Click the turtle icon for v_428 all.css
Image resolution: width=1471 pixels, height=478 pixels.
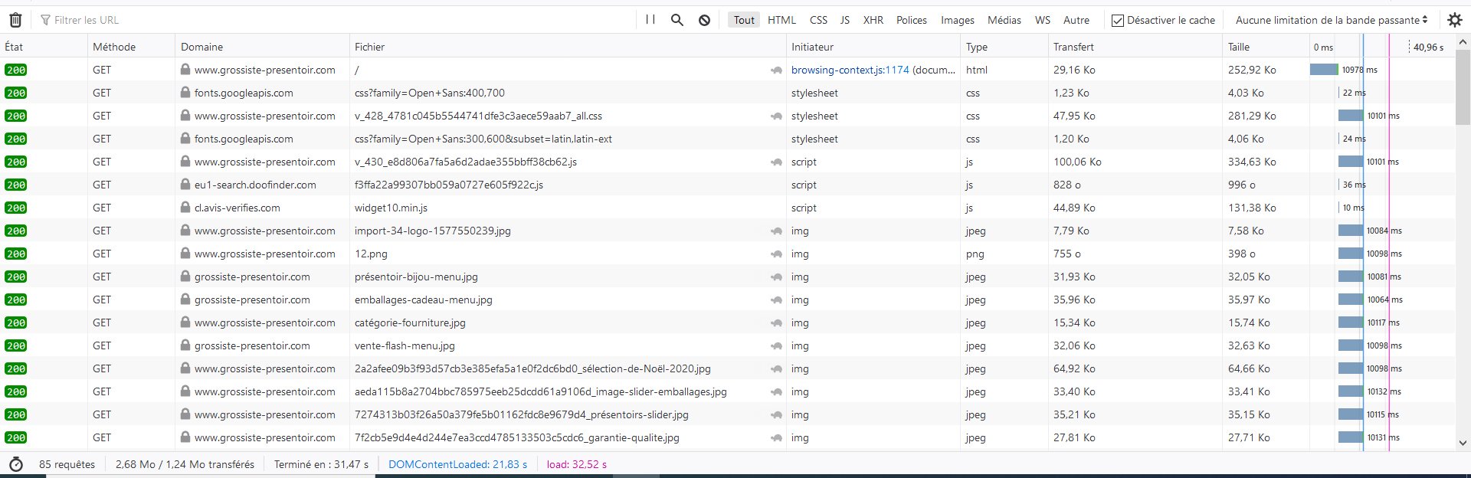[x=776, y=116]
